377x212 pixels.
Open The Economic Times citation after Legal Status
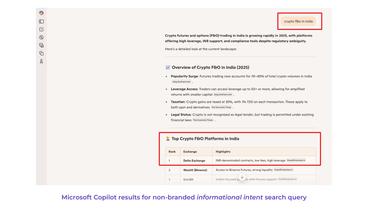203,120
